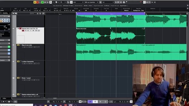Screen dimensions: 189x106
Task: Solo the Ibanez dmin root track
Action: click(x=20, y=29)
